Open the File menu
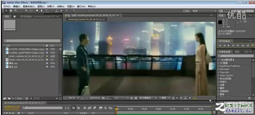 tap(7, 6)
